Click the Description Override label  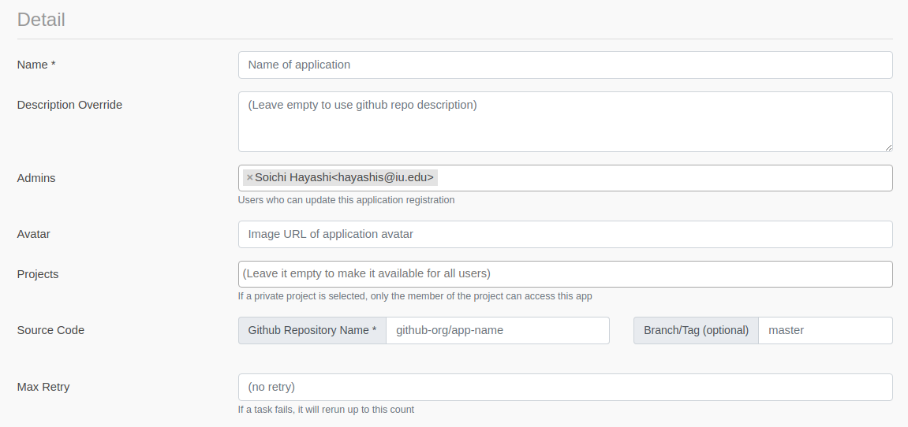(69, 105)
